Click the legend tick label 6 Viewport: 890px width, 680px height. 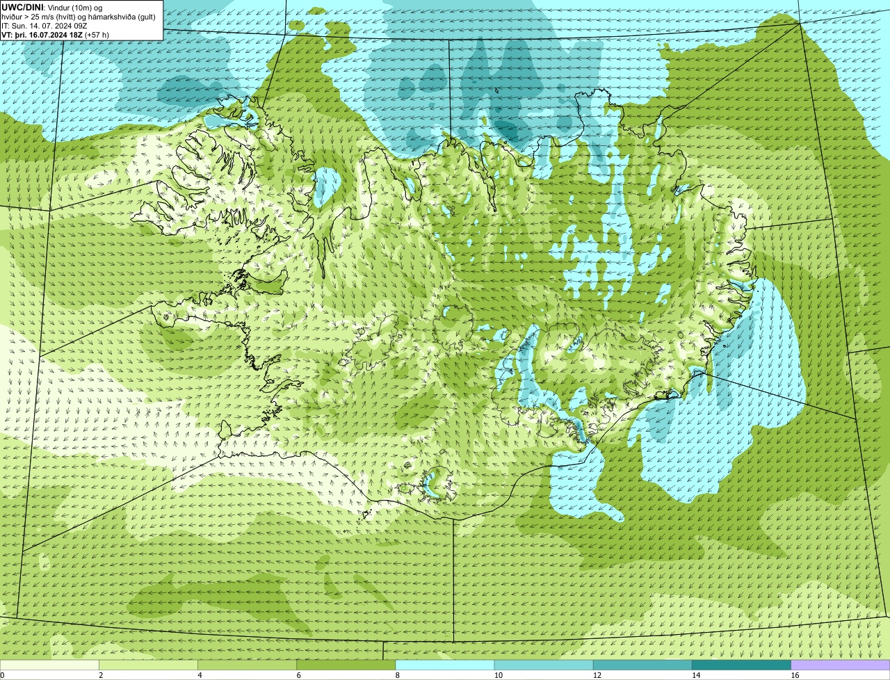[x=299, y=675]
